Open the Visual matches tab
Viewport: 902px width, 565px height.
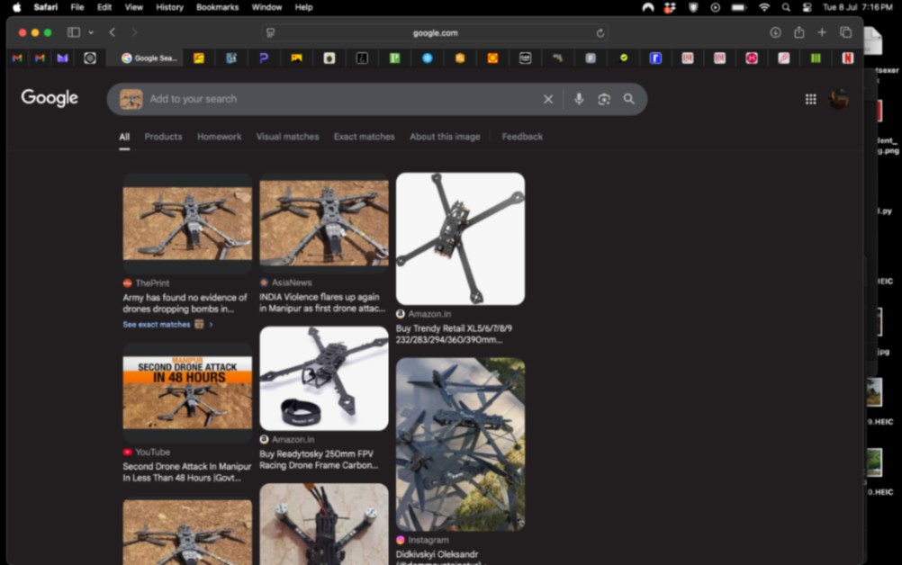[288, 137]
